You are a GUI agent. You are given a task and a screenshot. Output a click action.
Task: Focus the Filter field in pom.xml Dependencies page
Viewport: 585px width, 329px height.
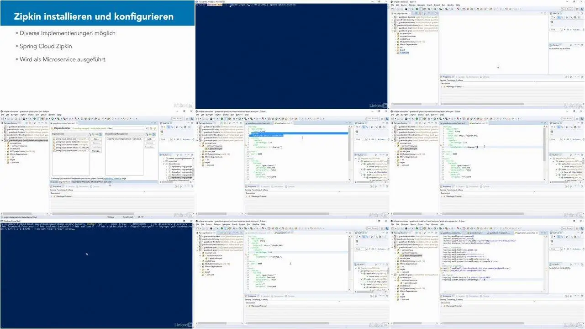pyautogui.click(x=128, y=128)
